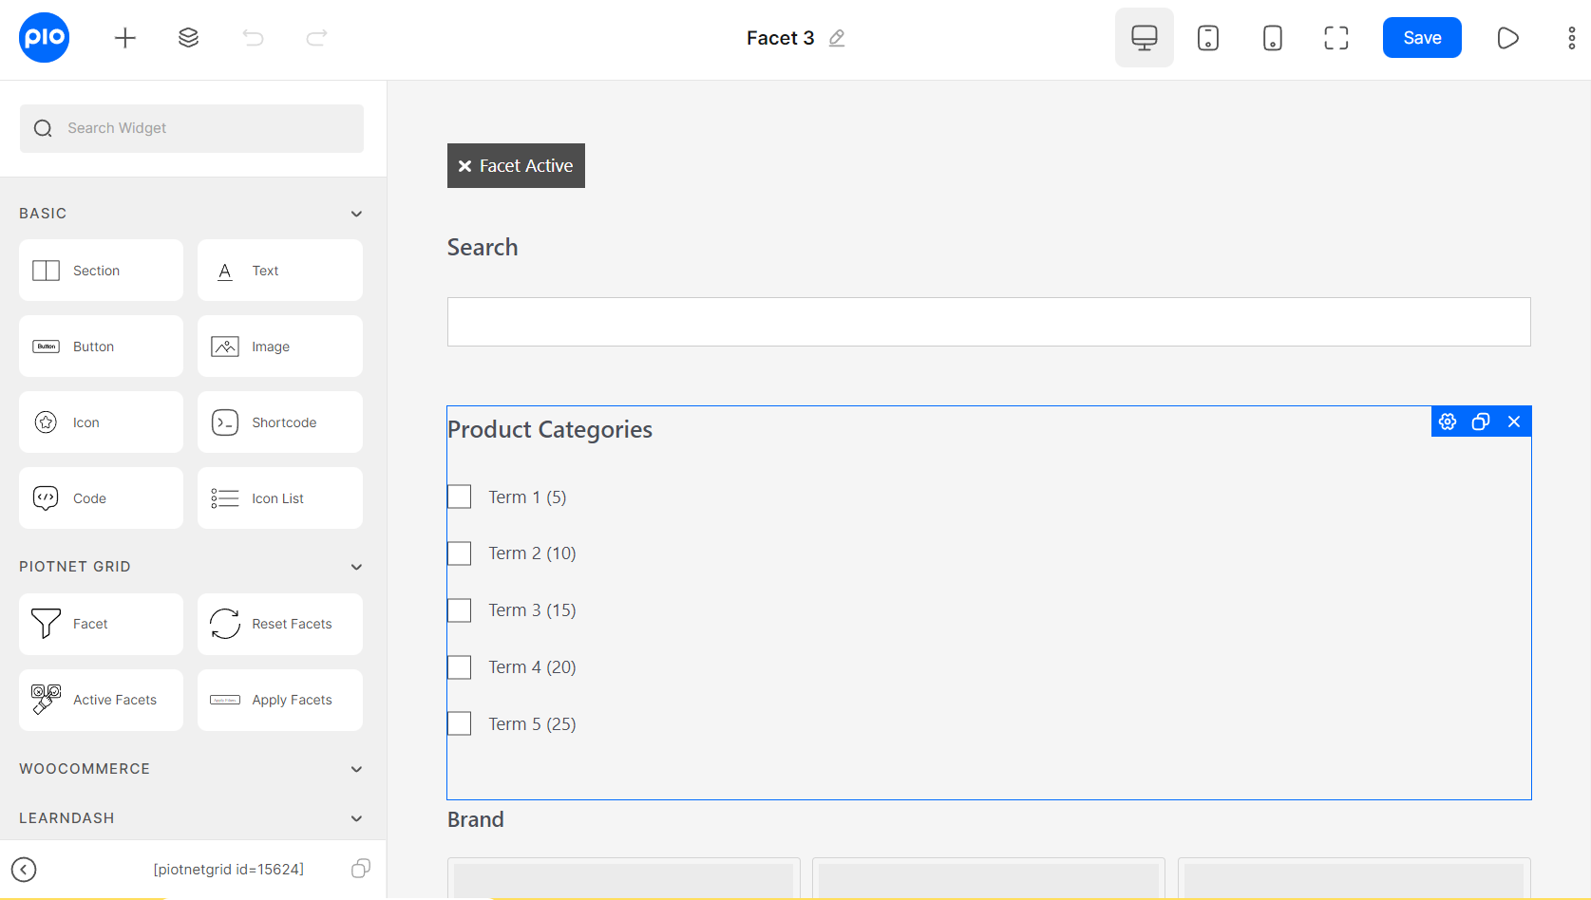Screen dimensions: 1591x900
Task: Open the Navigator layers panel
Action: pyautogui.click(x=188, y=38)
